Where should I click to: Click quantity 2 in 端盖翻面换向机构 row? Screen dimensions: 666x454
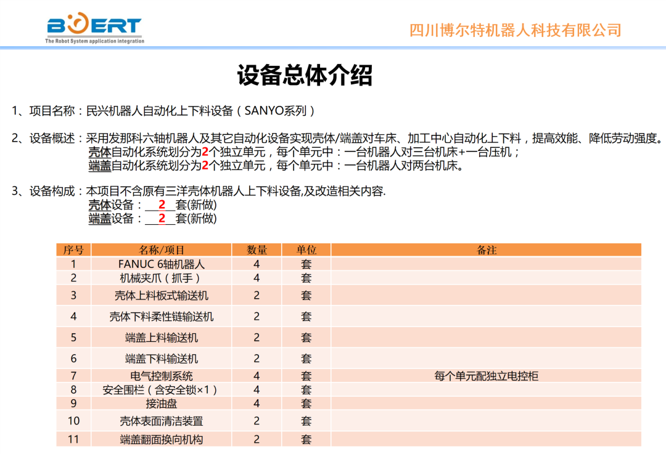(257, 439)
